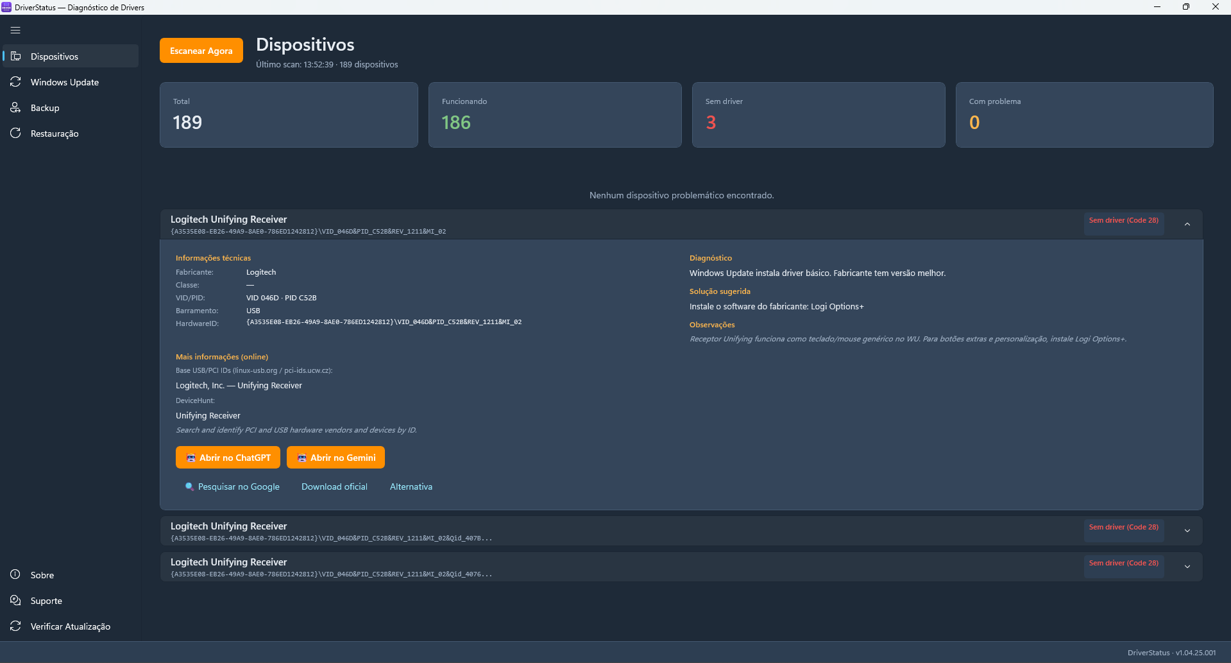Screen dimensions: 1231x663
Task: Collapse the first Logitech Unifying Receiver entry
Action: tap(1187, 224)
